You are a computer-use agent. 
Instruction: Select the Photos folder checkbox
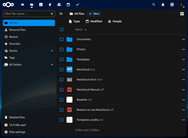click(x=61, y=49)
